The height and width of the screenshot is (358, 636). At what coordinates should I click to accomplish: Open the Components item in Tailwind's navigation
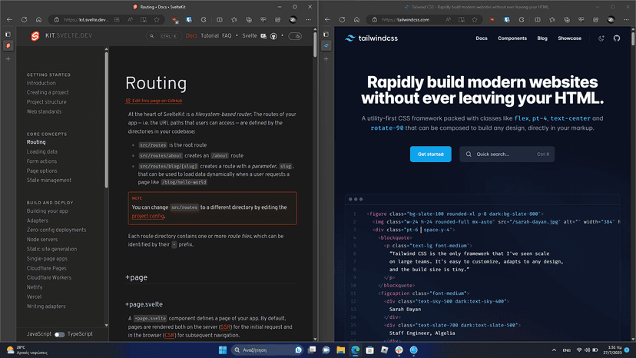tap(512, 38)
